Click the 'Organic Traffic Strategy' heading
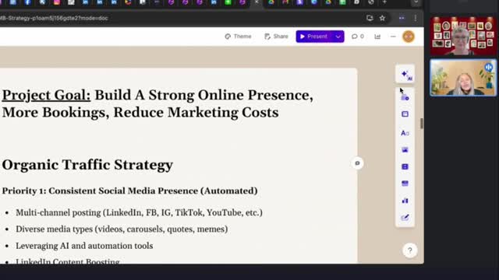Image resolution: width=499 pixels, height=280 pixels. pos(87,165)
